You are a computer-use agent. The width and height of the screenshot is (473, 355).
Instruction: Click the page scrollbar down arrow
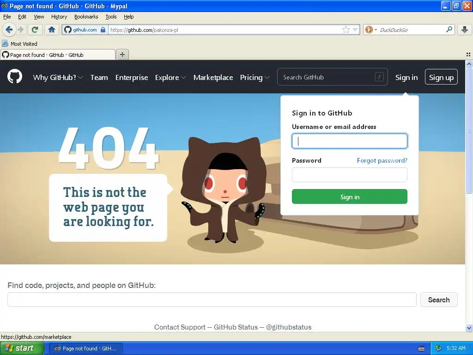coord(469,328)
